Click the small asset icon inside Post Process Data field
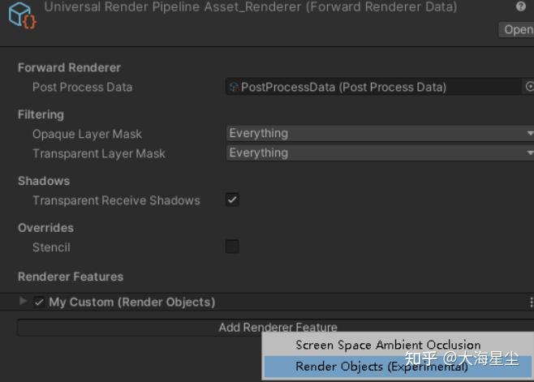Viewport: 534px width, 382px height. [235, 88]
